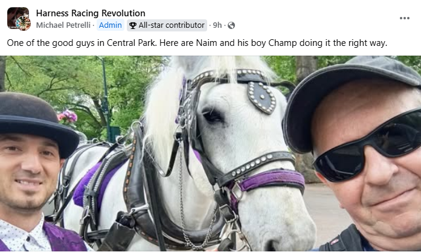Image resolution: width=421 pixels, height=252 pixels.
Task: Visit Michael Petrelli's profile
Action: tap(63, 25)
